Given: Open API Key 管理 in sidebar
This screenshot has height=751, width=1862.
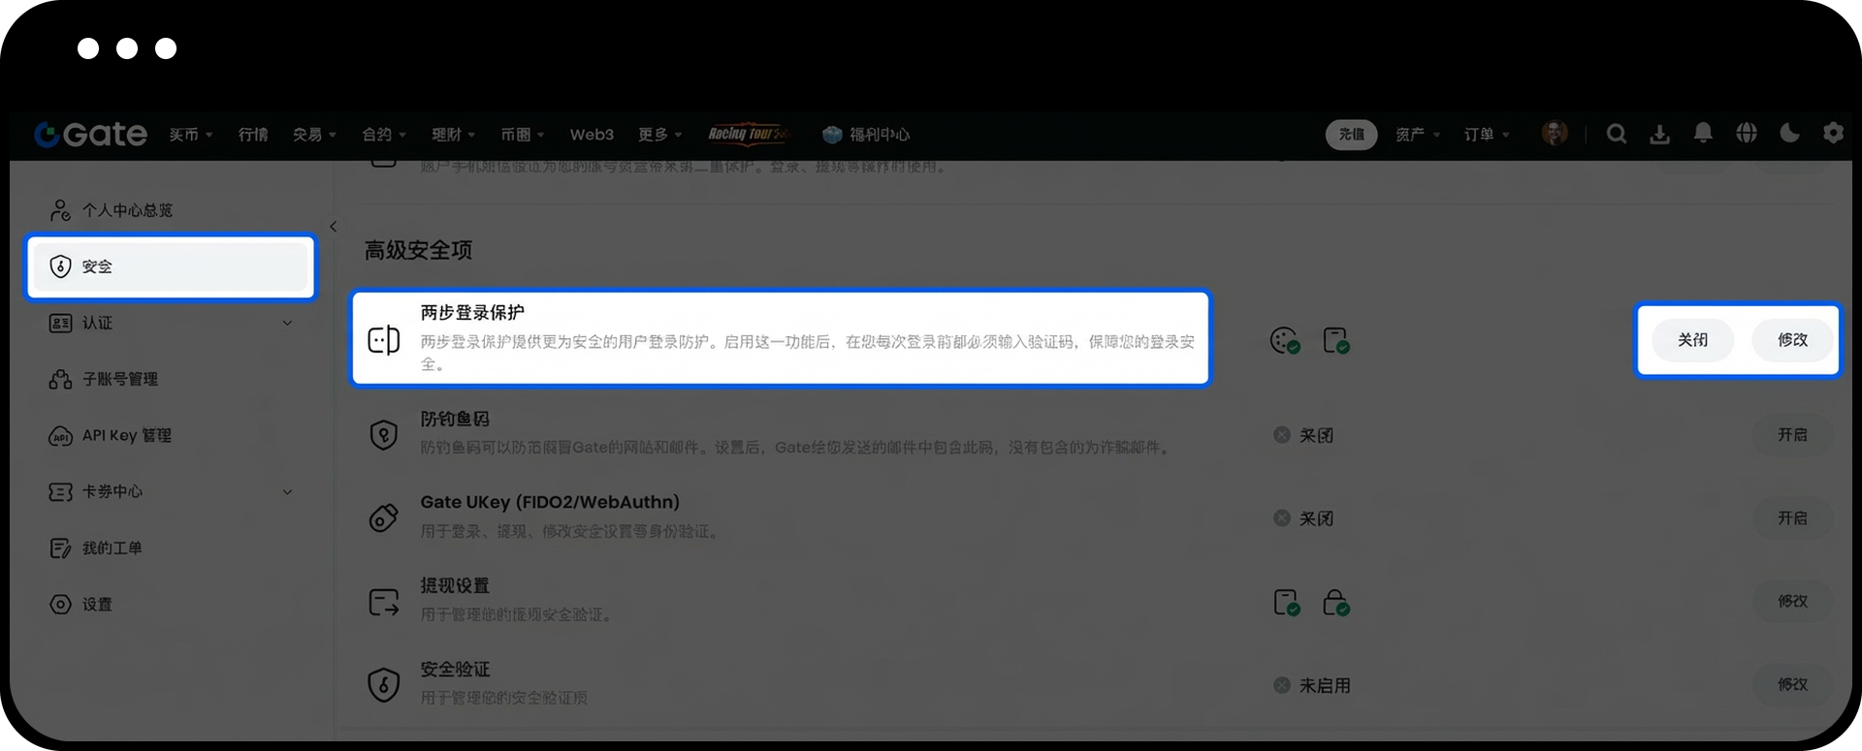Looking at the screenshot, I should pos(126,435).
